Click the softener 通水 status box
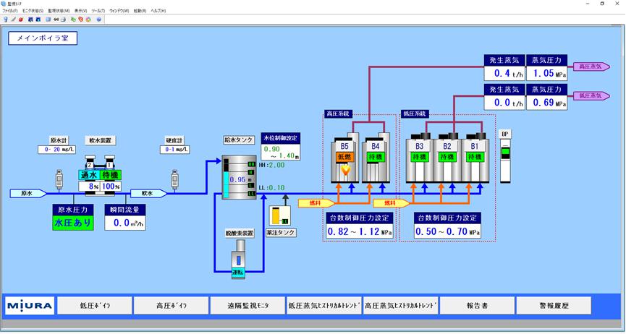The image size is (626, 334). (x=88, y=175)
